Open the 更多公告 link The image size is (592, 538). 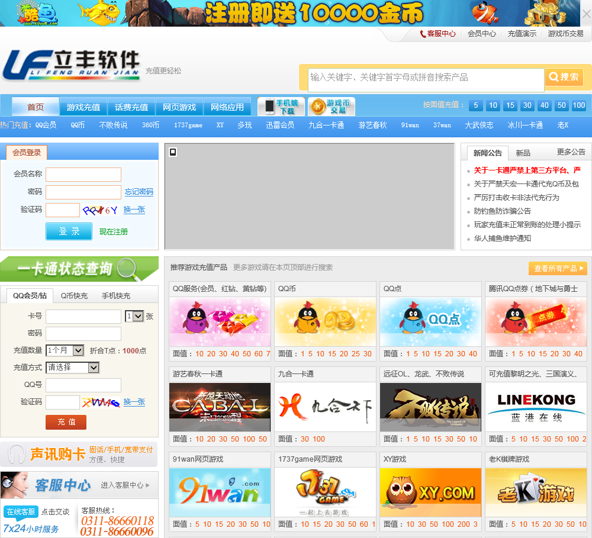pos(571,152)
